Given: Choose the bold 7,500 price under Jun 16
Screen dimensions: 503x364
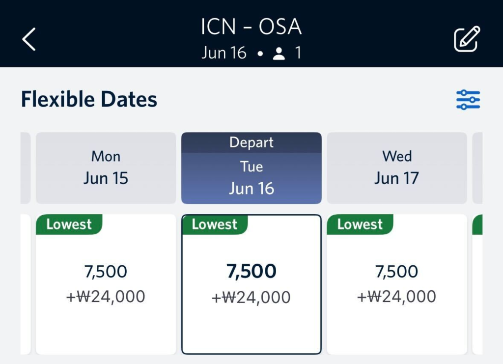Looking at the screenshot, I should click(x=251, y=271).
